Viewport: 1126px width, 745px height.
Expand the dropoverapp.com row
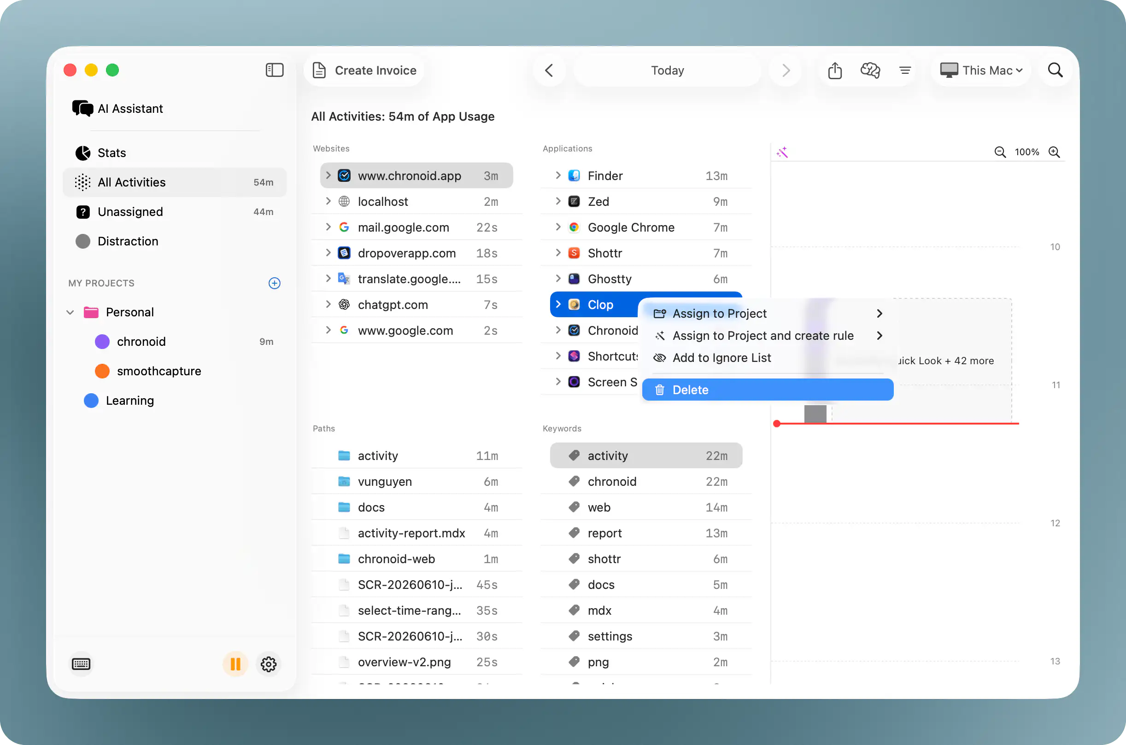pos(328,253)
